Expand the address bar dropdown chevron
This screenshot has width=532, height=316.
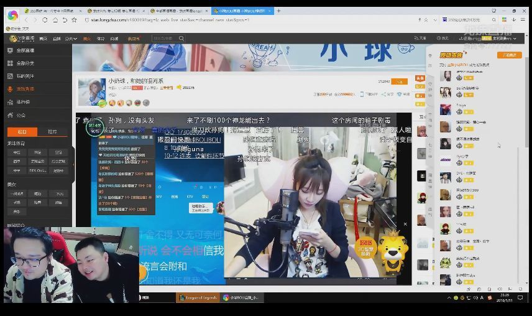tap(435, 20)
